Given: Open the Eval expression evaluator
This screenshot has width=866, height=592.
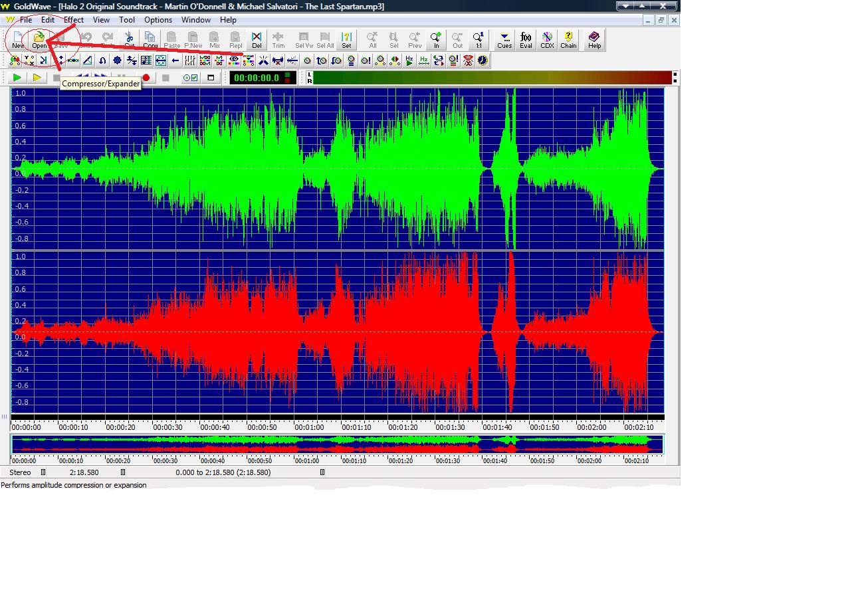Looking at the screenshot, I should [x=526, y=39].
